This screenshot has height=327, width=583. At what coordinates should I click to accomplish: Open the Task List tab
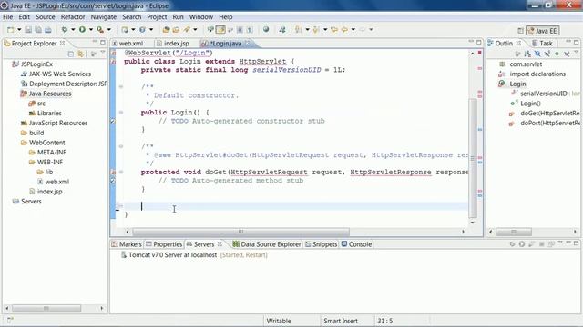(542, 44)
